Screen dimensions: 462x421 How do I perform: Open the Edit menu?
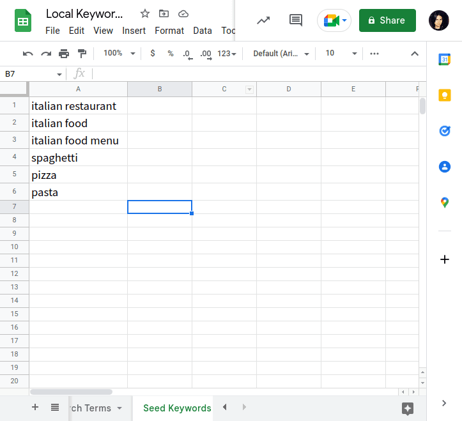76,31
